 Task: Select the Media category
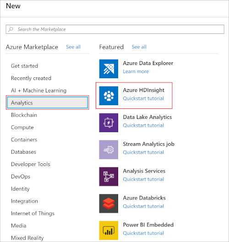pos(18,226)
